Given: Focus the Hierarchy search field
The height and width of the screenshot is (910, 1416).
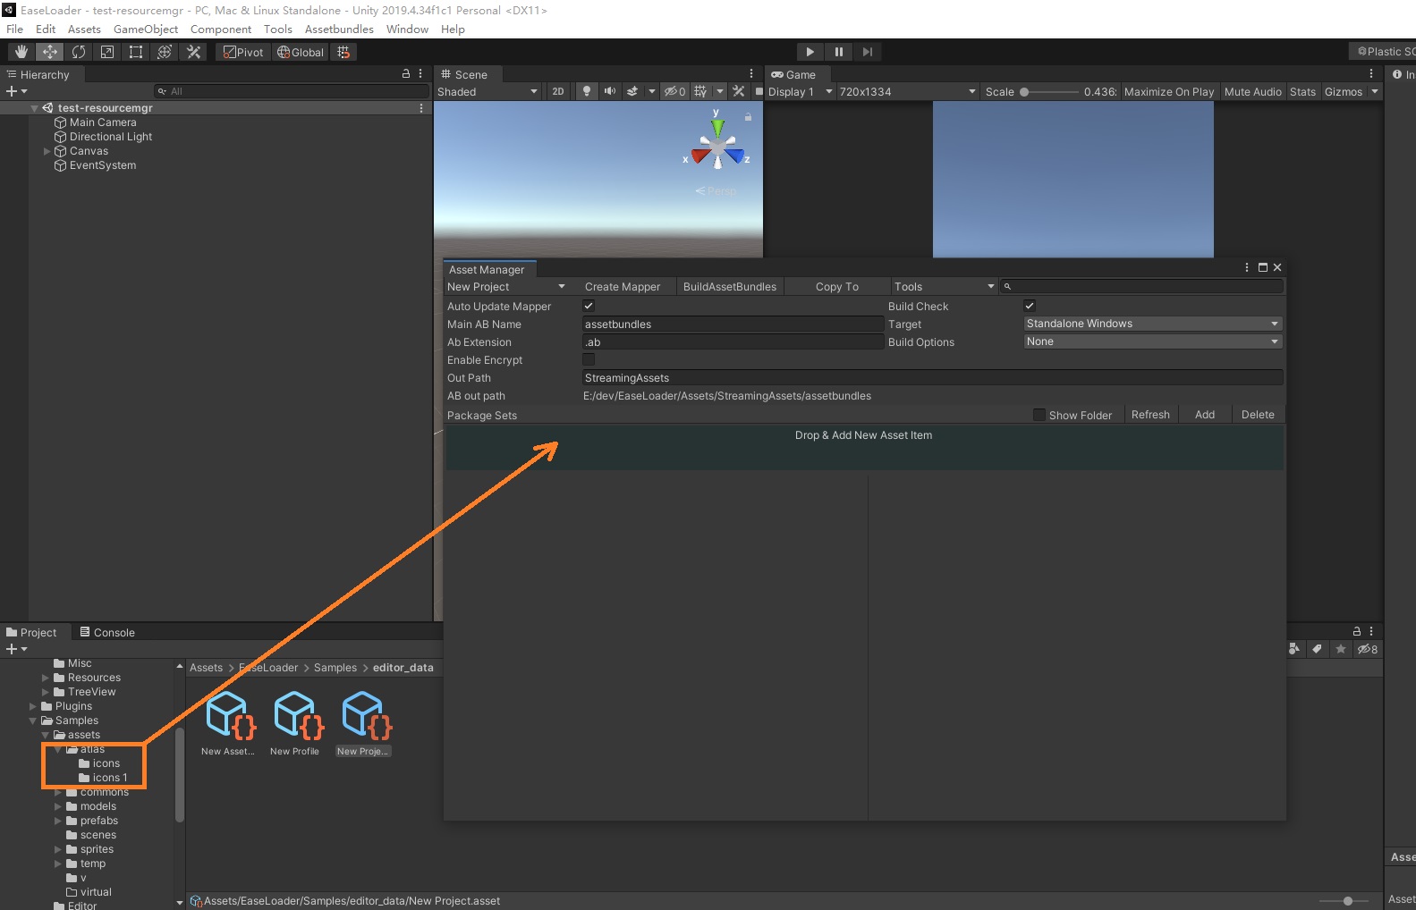Looking at the screenshot, I should click(x=291, y=91).
